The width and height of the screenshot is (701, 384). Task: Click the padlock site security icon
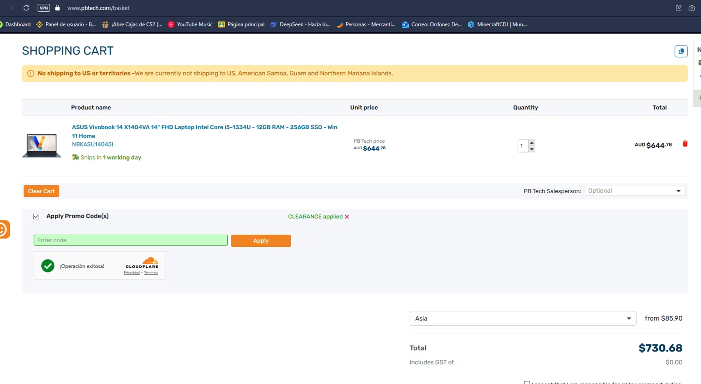click(x=57, y=8)
